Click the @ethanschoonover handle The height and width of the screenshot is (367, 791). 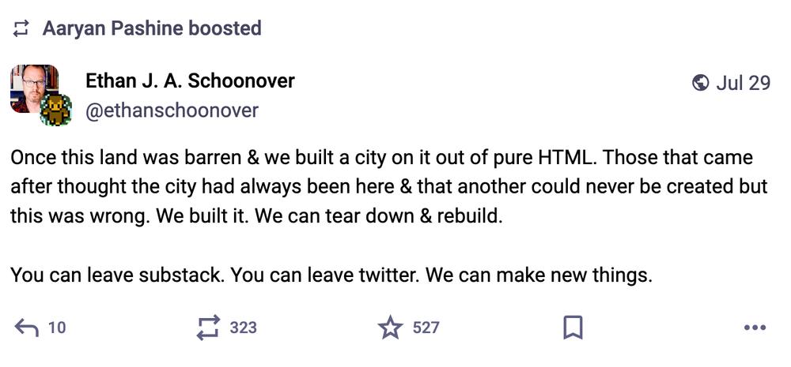(x=172, y=110)
